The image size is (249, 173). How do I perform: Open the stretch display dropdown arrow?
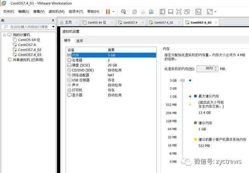(215, 12)
